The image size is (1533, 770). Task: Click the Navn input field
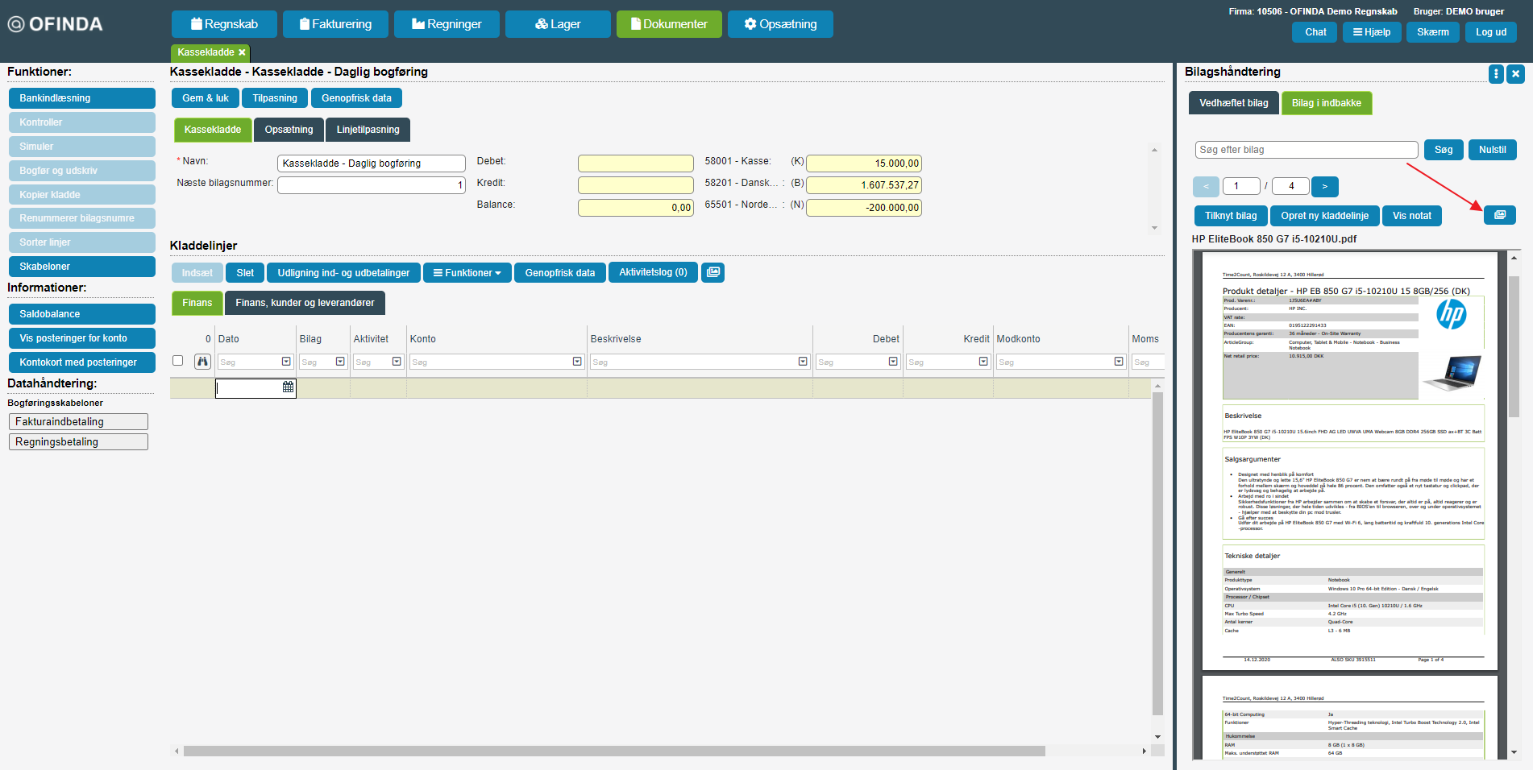pos(372,164)
